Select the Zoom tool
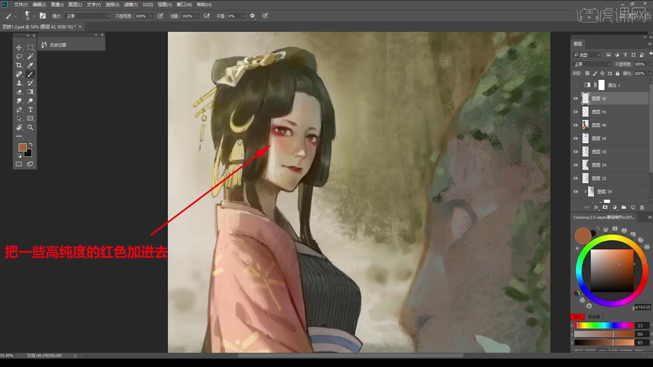This screenshot has width=653, height=367. tap(30, 127)
